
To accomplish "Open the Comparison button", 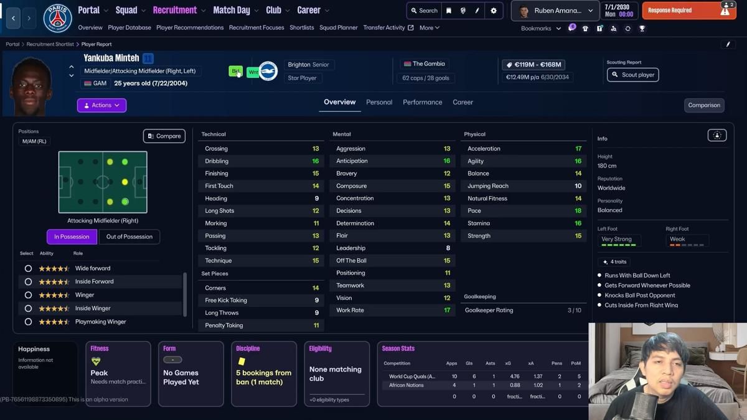I will [704, 105].
